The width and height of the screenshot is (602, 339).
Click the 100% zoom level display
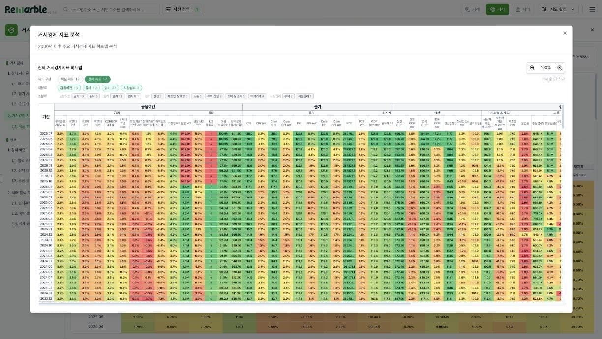pyautogui.click(x=545, y=67)
